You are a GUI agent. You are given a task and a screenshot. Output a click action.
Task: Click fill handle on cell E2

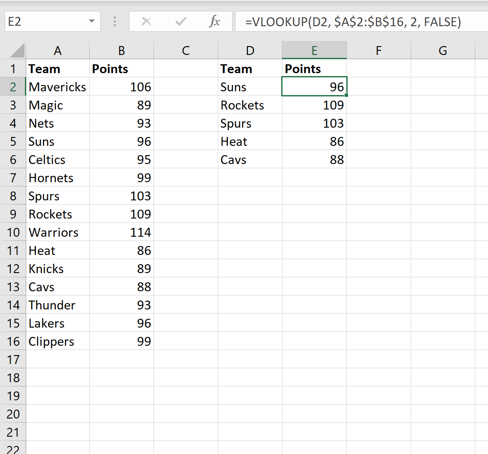pyautogui.click(x=346, y=95)
